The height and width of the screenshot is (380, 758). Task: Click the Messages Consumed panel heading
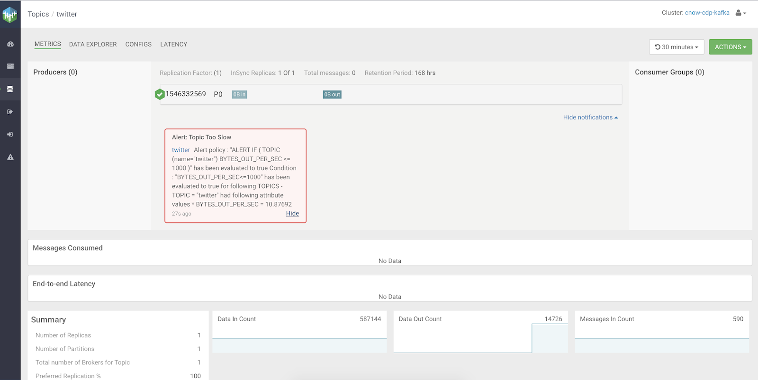click(x=68, y=248)
